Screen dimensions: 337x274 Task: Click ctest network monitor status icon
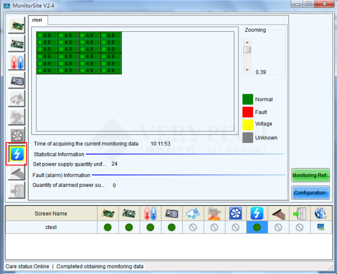[x=321, y=227]
